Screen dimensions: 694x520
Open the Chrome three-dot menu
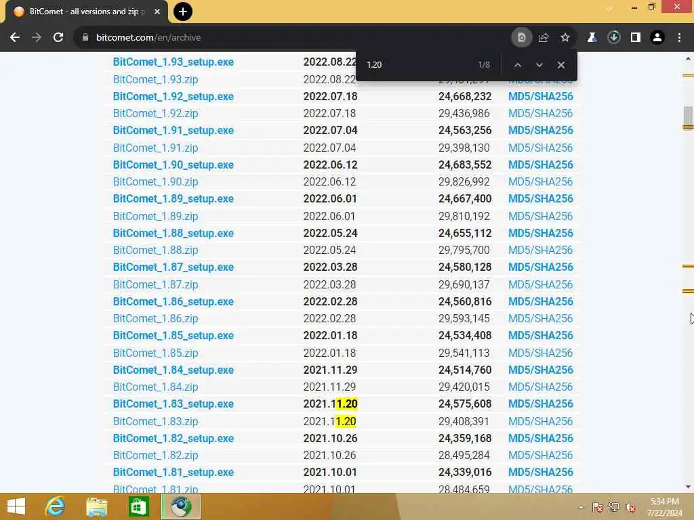click(x=679, y=38)
